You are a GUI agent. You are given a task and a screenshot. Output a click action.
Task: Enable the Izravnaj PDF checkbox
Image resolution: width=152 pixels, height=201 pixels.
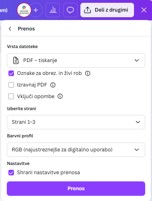[x=11, y=85]
